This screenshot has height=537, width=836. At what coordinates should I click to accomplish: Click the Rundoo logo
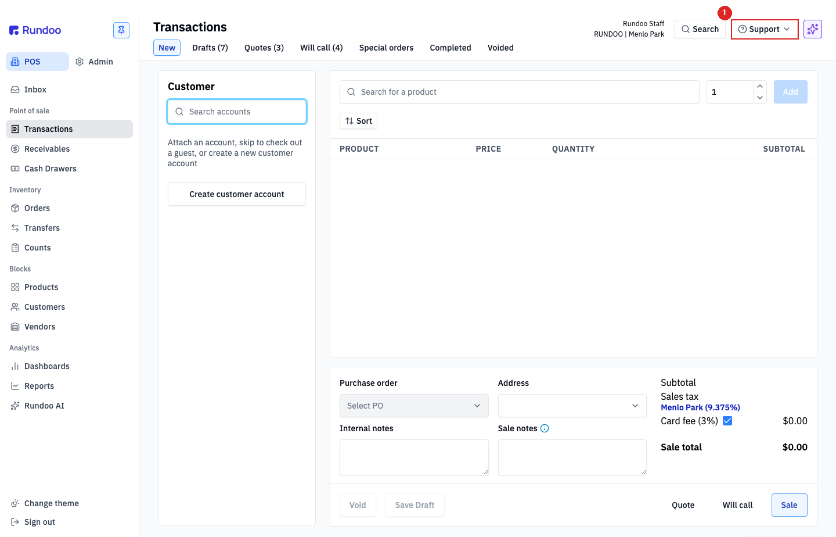(x=35, y=30)
